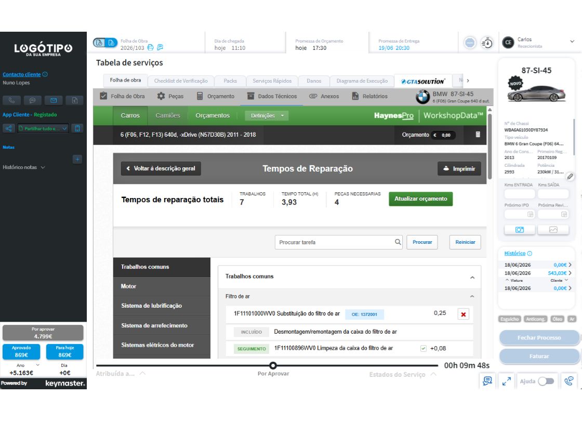
Task: Toggle the Ajuda help switch
Action: tap(546, 381)
